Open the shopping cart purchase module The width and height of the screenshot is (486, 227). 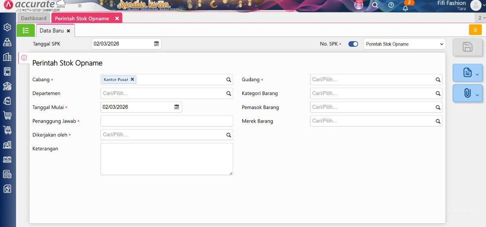7,115
